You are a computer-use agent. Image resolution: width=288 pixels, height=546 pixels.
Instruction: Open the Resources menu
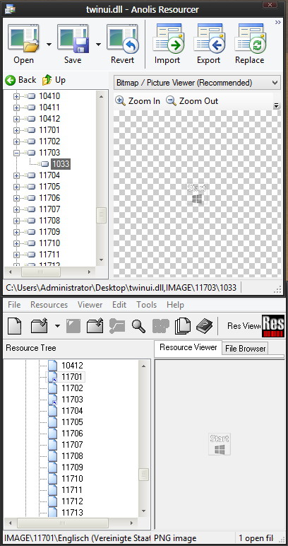click(49, 305)
